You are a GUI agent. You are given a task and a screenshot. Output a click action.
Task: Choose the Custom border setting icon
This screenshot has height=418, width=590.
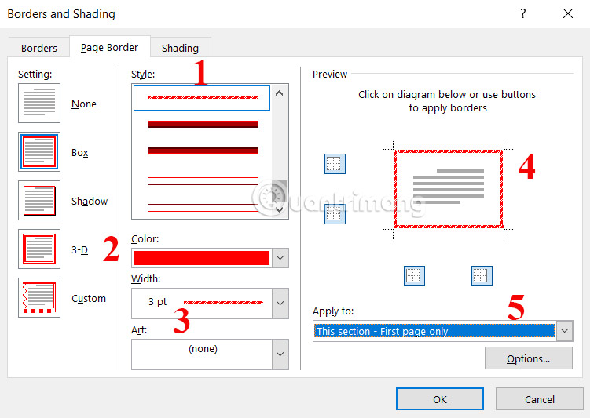38,298
